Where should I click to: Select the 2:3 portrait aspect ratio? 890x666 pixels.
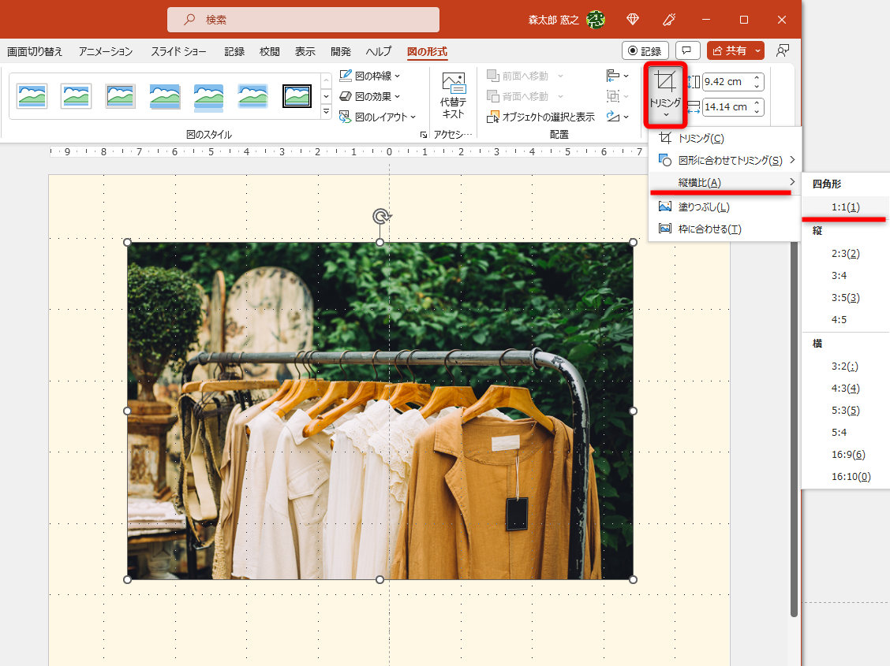coord(845,253)
